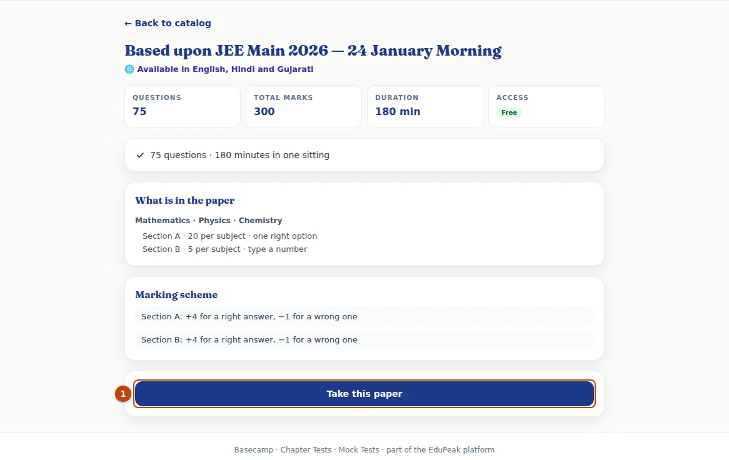Click the globe icon beside language availability

pyautogui.click(x=129, y=69)
